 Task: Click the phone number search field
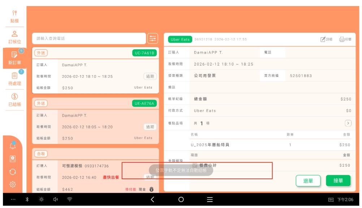pos(89,39)
